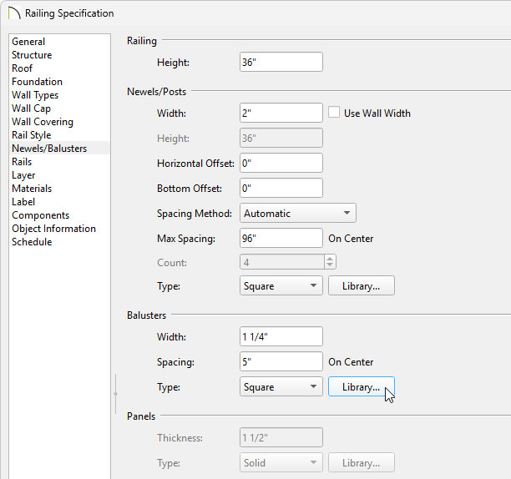
Task: Open the Newels/Posts Type dropdown
Action: click(x=281, y=286)
